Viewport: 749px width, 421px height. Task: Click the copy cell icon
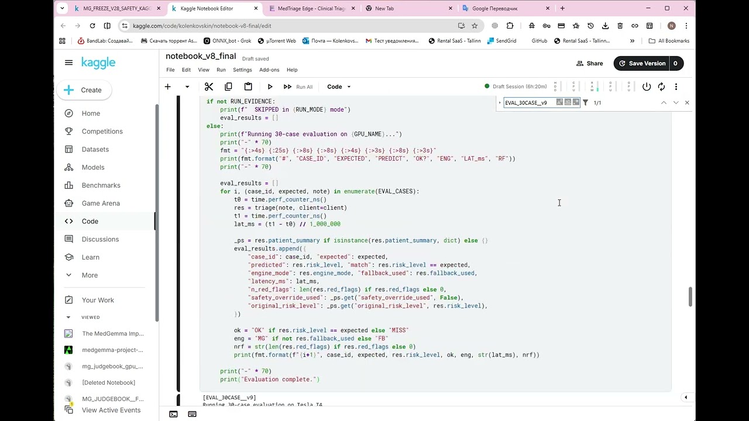tap(228, 87)
